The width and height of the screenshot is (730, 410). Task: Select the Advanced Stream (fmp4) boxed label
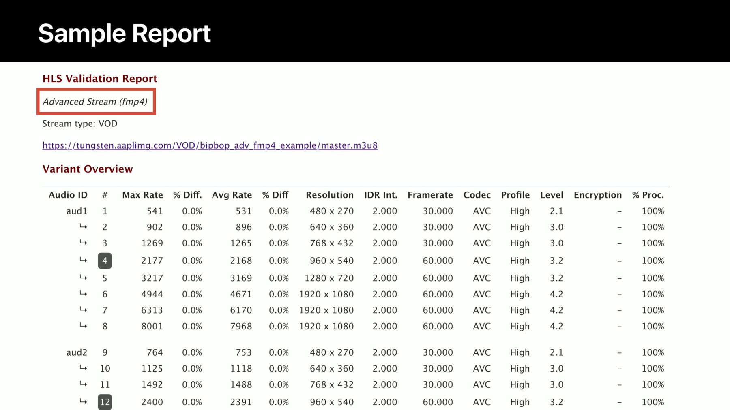tap(96, 101)
